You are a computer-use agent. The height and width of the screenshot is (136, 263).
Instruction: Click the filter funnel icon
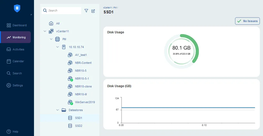click(86, 11)
